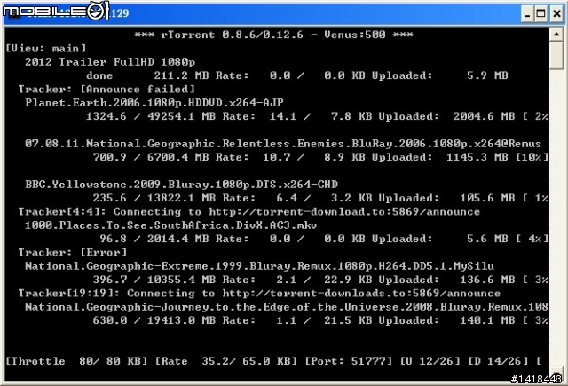Click the Tracker[4:4] connecting URL line

tap(249, 211)
